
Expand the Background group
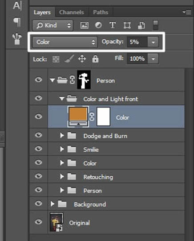[x=53, y=204]
